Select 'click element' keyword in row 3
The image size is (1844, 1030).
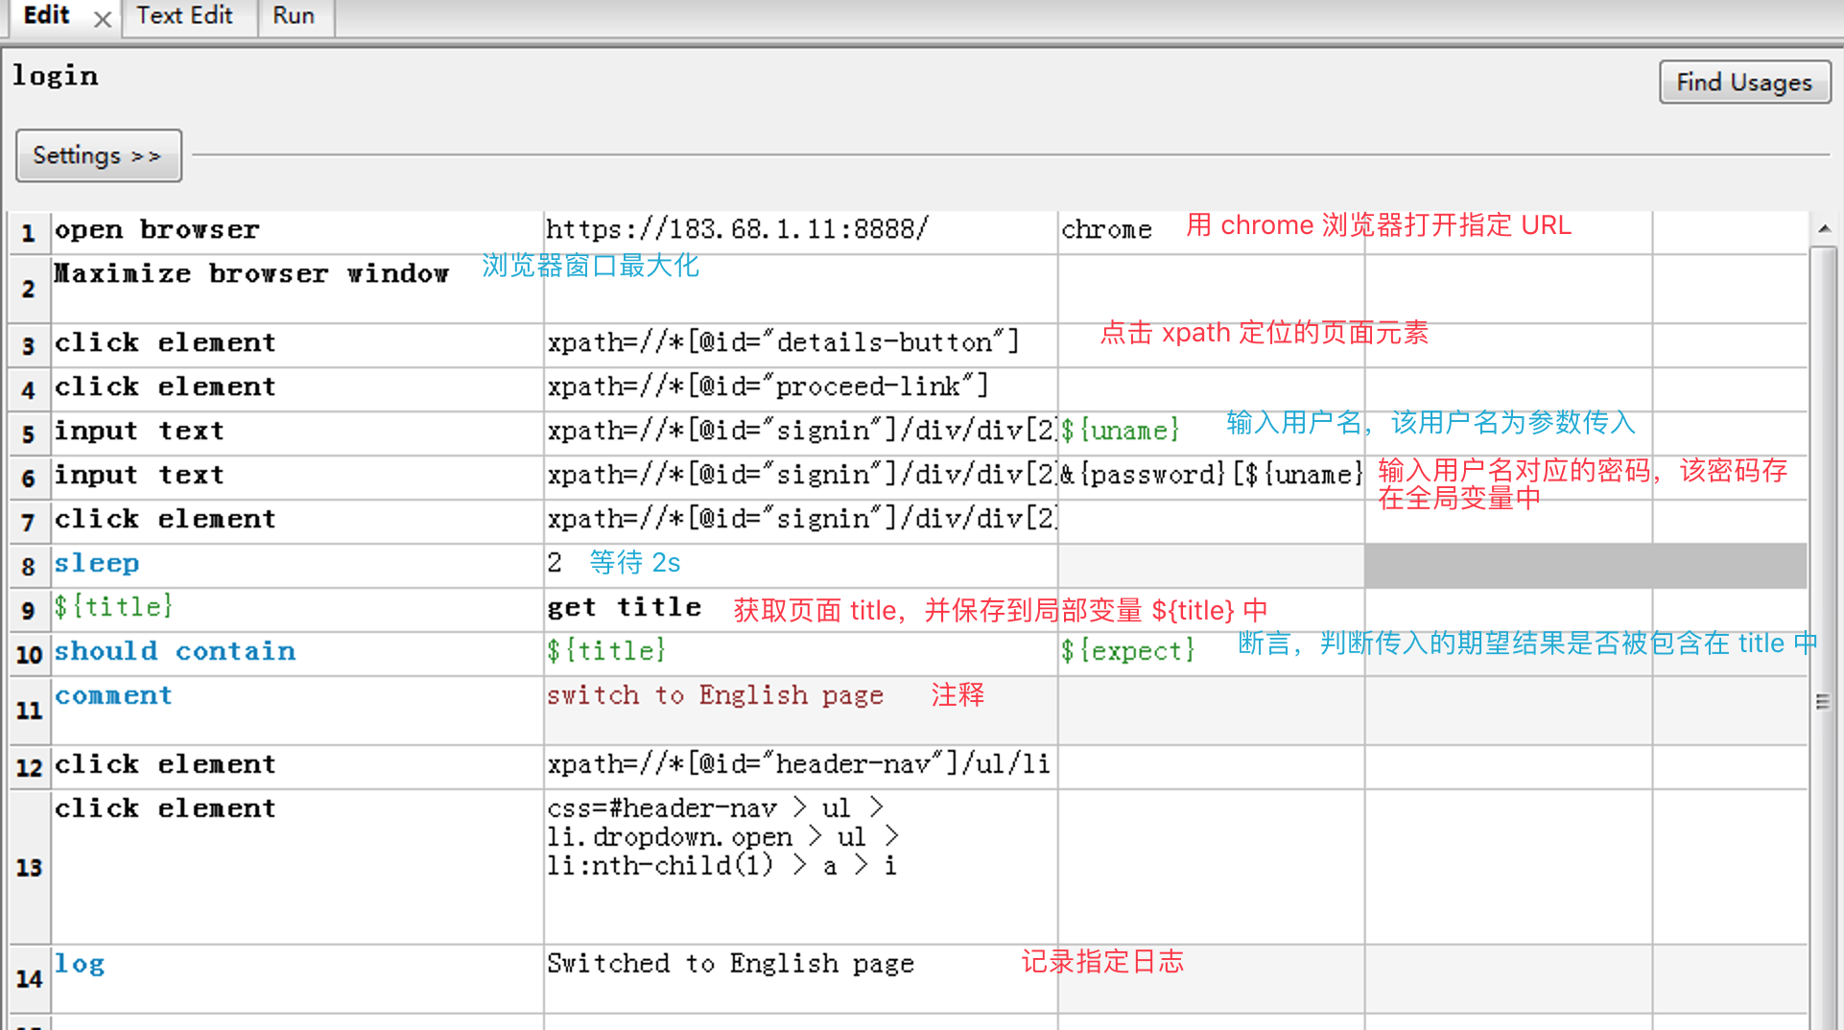[x=297, y=345]
